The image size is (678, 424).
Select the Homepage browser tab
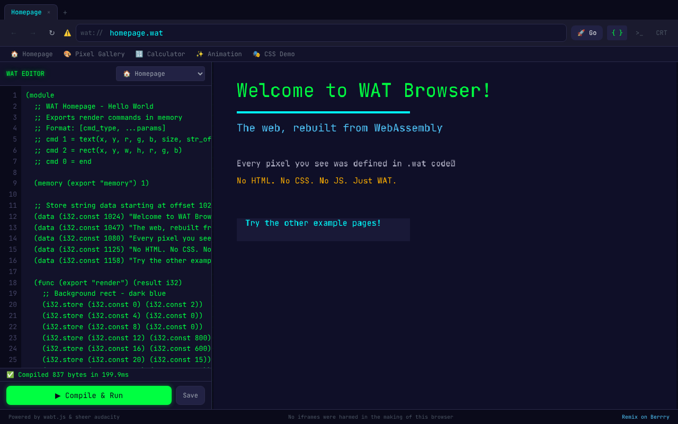31,12
